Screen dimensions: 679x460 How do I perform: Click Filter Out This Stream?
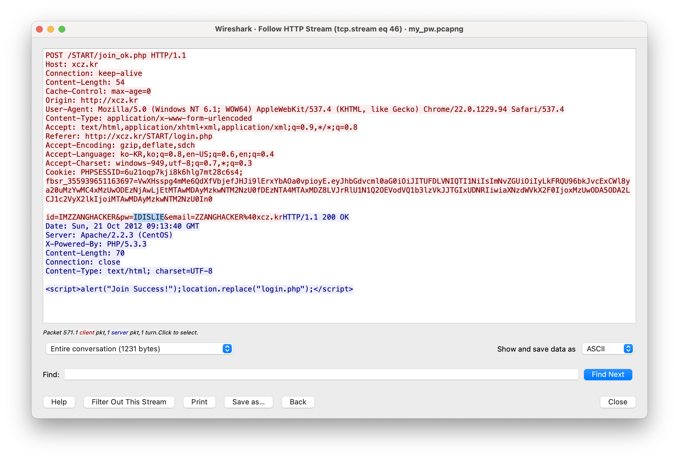129,402
